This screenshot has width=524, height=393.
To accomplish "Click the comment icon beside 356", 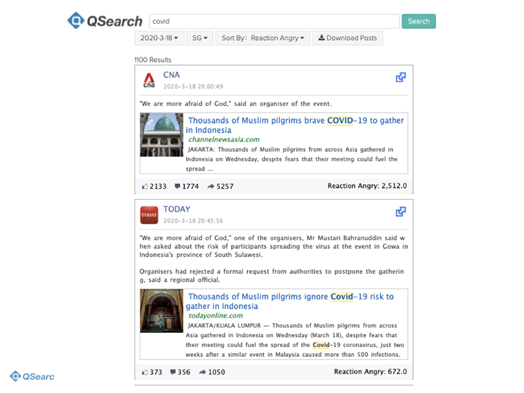I will pyautogui.click(x=173, y=372).
